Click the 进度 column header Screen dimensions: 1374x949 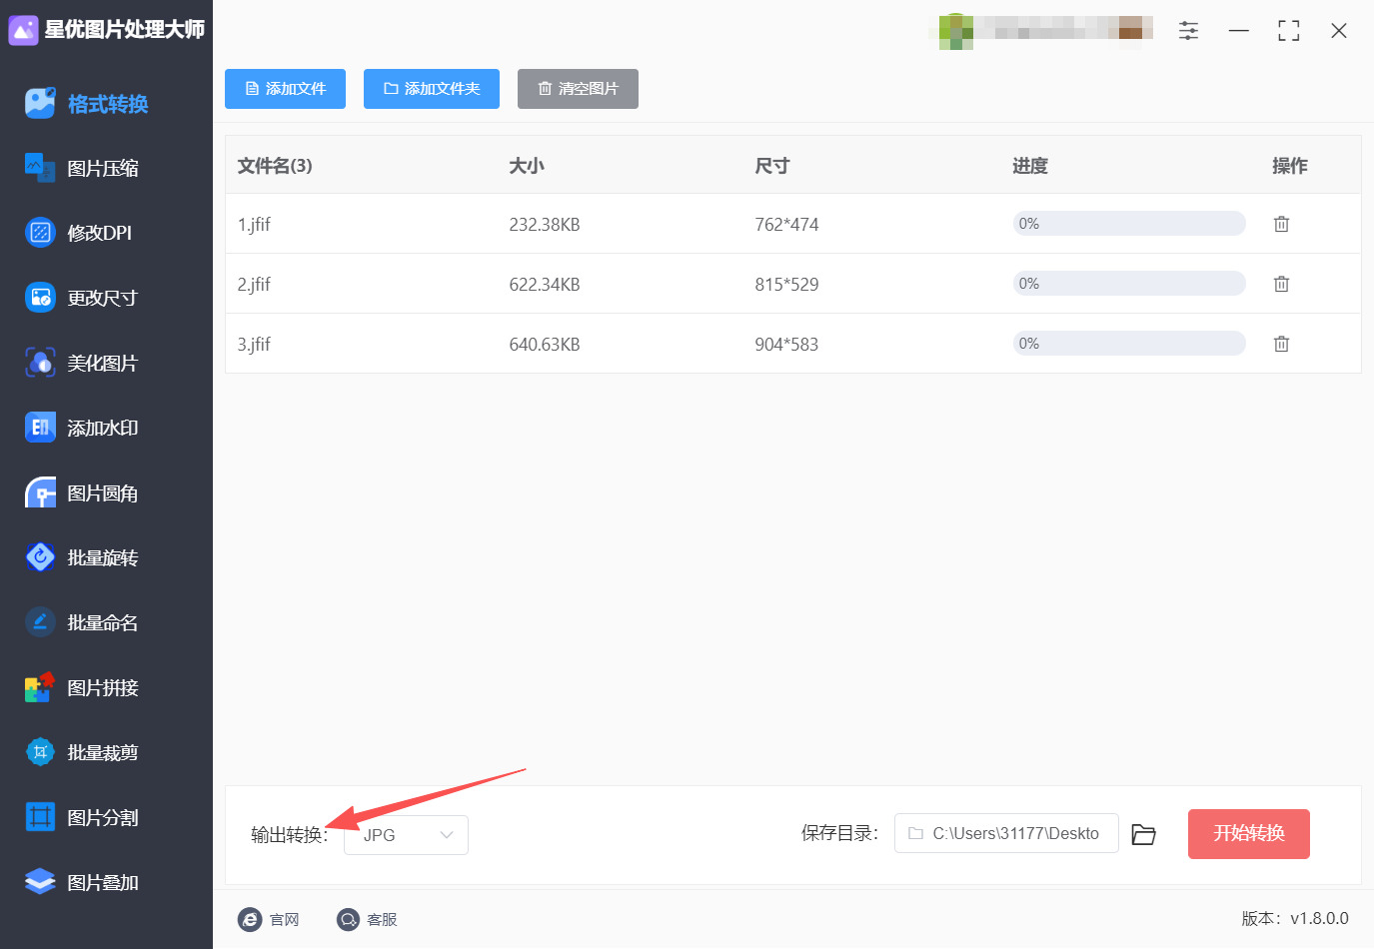click(x=1030, y=166)
